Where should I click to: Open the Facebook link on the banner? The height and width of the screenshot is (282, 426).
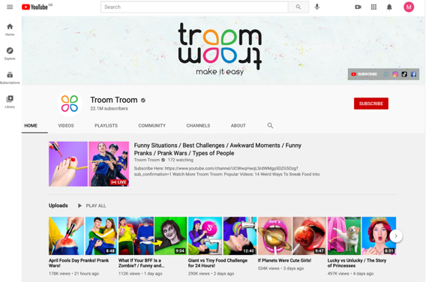coord(413,74)
